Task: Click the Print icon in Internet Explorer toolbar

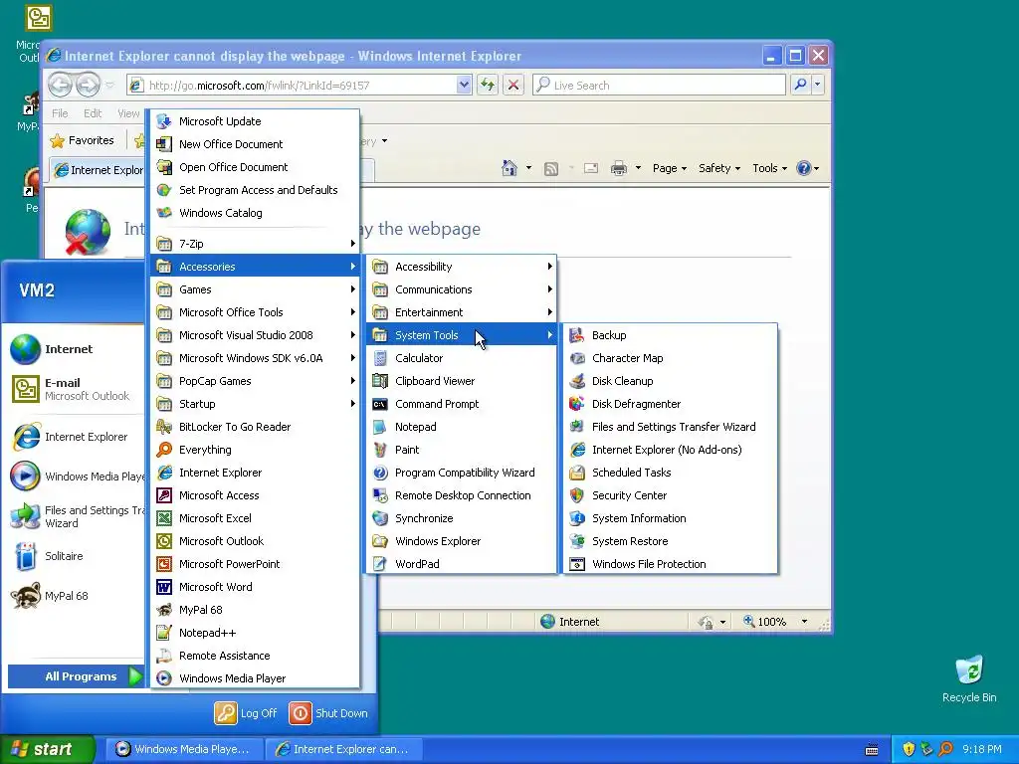Action: click(619, 168)
